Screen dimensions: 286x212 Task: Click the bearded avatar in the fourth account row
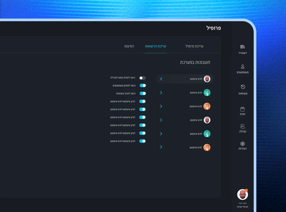(207, 120)
